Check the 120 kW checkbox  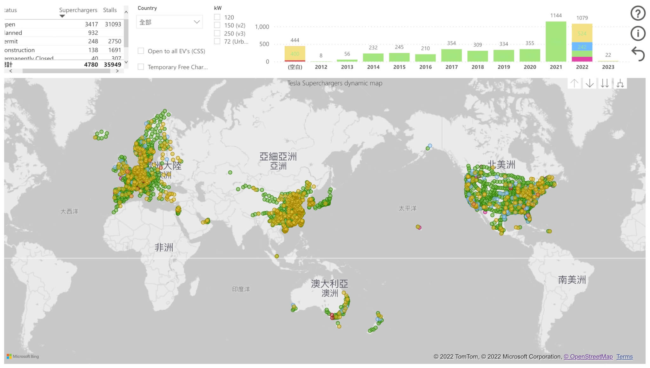[217, 17]
